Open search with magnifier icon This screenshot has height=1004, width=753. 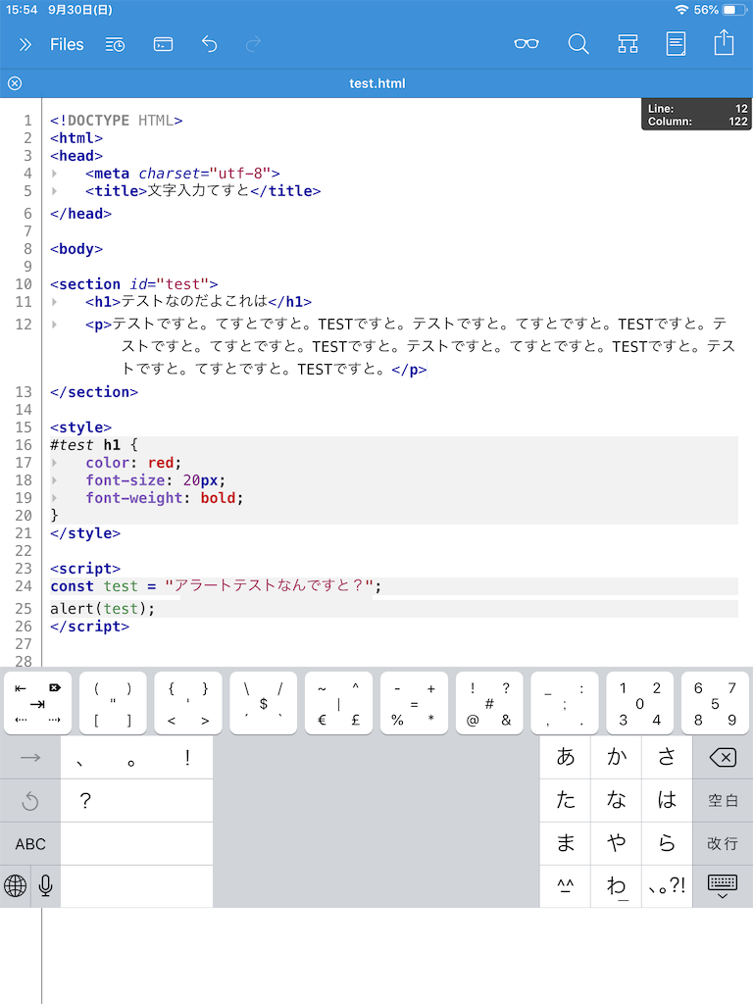click(578, 44)
